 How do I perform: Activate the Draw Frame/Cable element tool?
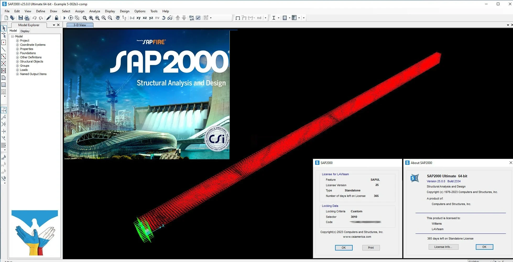[4, 49]
